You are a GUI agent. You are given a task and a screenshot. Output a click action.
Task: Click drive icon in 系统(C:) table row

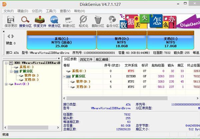coord(68,71)
